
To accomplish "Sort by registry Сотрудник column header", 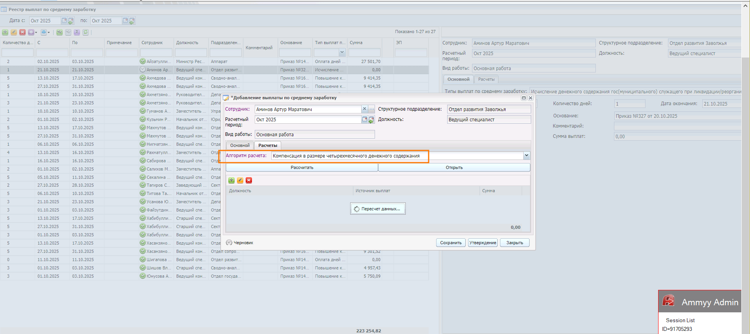I will (156, 43).
